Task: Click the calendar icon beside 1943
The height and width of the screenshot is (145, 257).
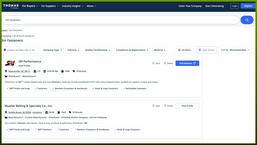Action: [x=58, y=112]
